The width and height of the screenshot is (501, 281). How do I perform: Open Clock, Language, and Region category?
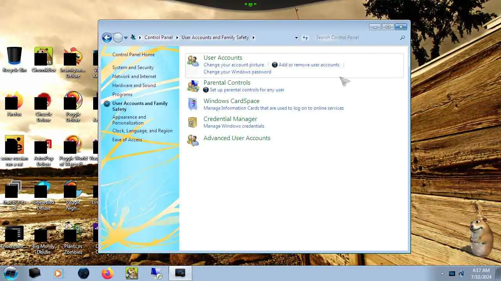pyautogui.click(x=142, y=131)
